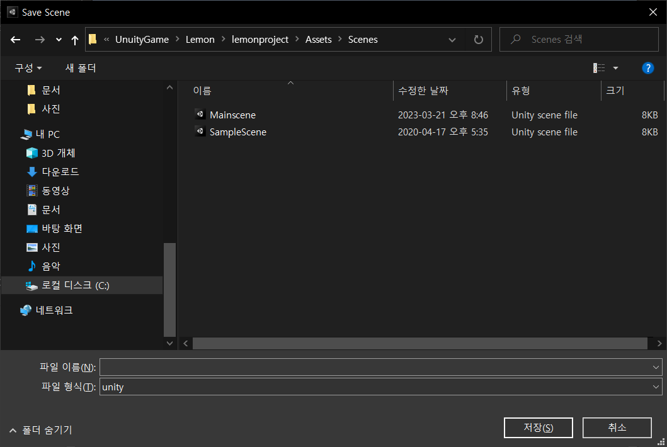Expand the chevron after Lemon breadcrumb
667x447 pixels.
[224, 39]
